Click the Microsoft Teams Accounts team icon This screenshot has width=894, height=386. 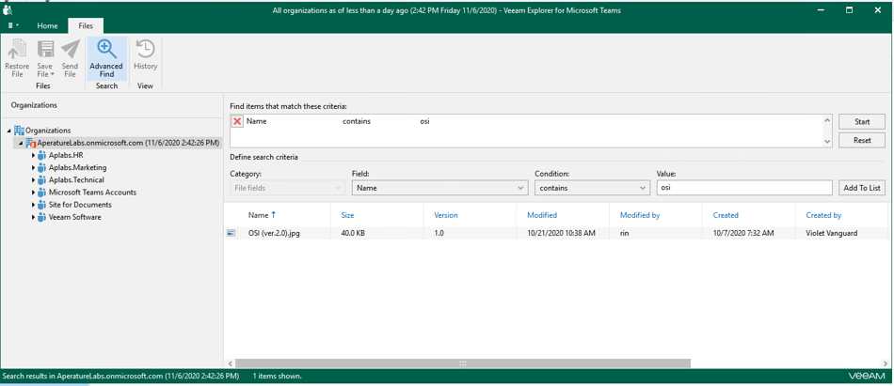(x=41, y=193)
